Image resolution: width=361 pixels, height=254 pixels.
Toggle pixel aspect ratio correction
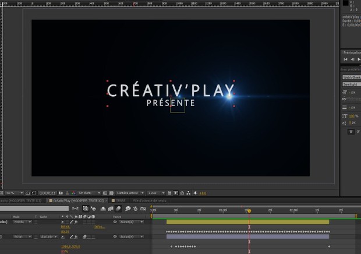pyautogui.click(x=169, y=193)
